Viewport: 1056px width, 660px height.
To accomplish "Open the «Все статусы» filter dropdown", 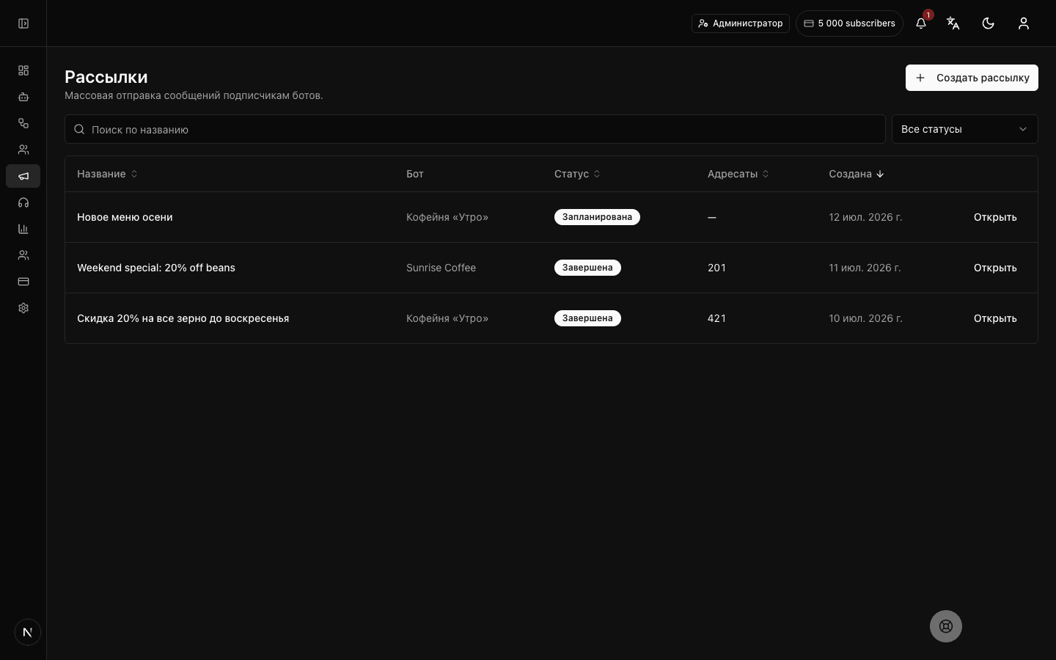I will (x=965, y=129).
